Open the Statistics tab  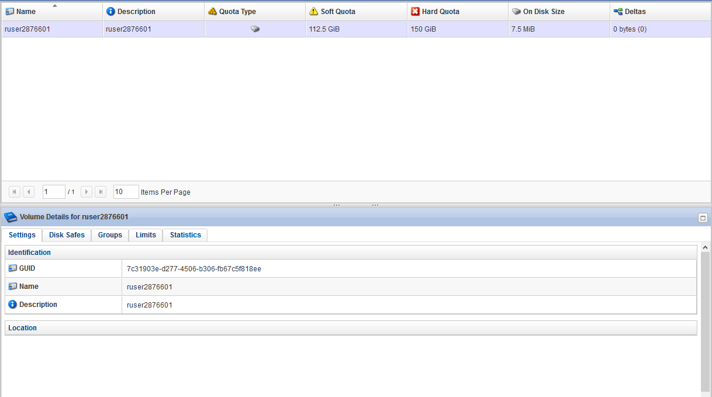(185, 234)
